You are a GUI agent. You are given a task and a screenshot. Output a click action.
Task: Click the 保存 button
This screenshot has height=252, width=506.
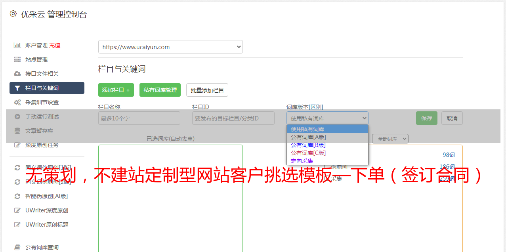(427, 118)
